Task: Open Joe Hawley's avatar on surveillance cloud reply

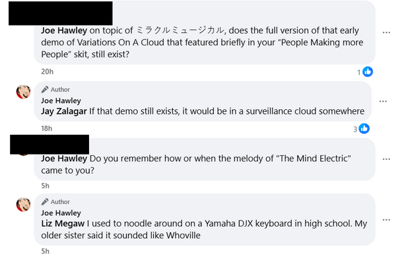Action: click(x=23, y=91)
